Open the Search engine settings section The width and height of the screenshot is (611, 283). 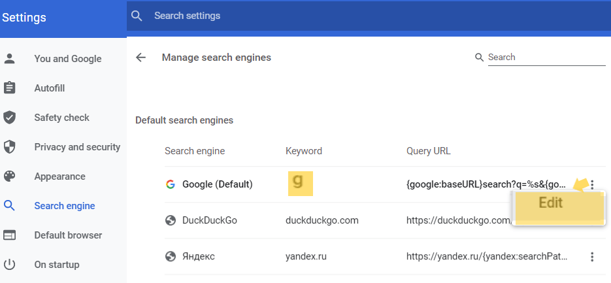[64, 206]
